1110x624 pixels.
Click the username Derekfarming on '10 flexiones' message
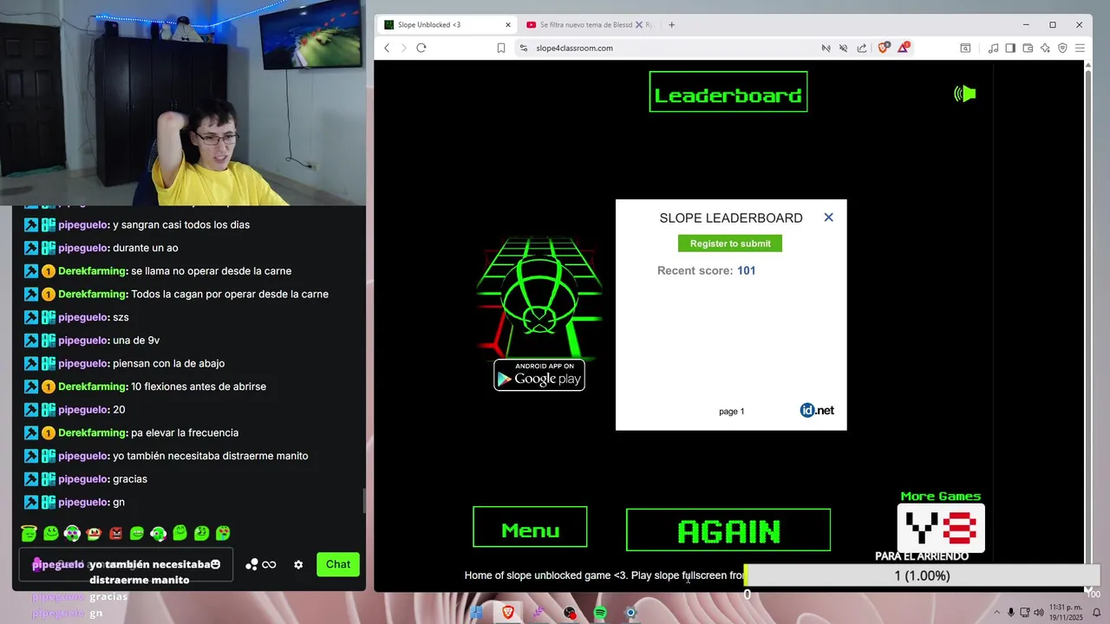tap(93, 387)
